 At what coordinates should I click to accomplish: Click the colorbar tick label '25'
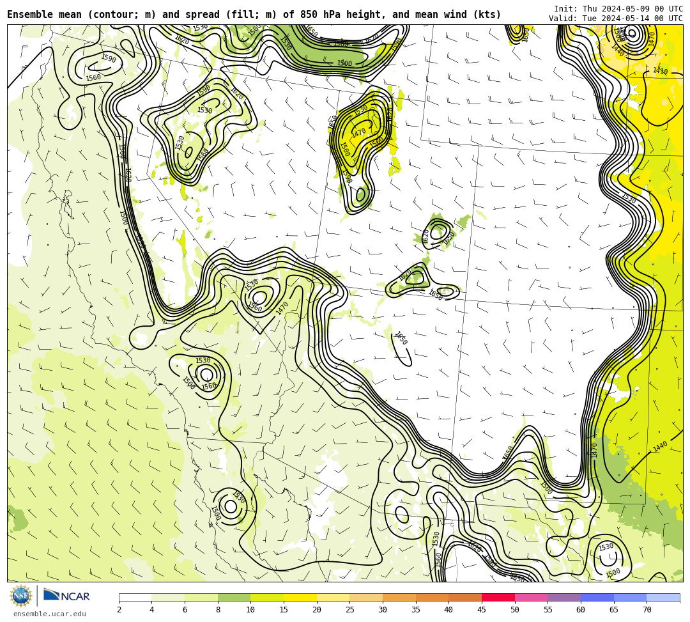point(350,610)
